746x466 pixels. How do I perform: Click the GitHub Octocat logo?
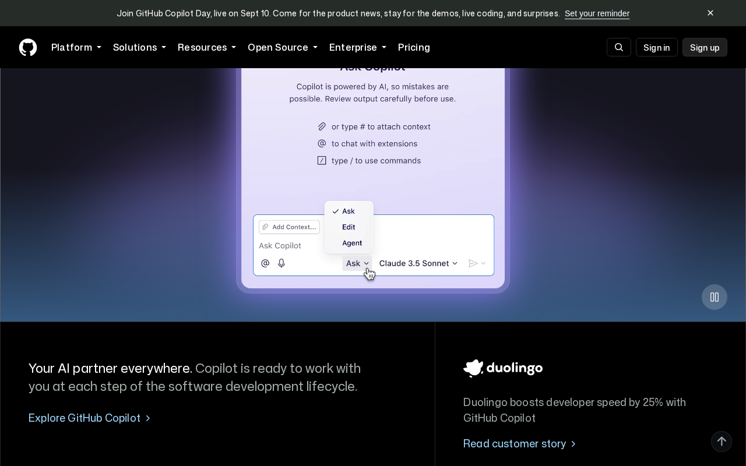tap(28, 47)
